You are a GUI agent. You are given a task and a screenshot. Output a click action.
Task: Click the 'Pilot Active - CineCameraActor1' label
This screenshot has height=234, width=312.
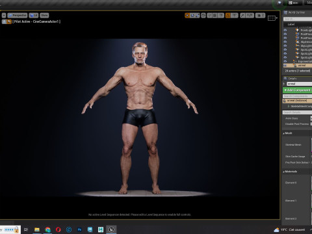[36, 21]
